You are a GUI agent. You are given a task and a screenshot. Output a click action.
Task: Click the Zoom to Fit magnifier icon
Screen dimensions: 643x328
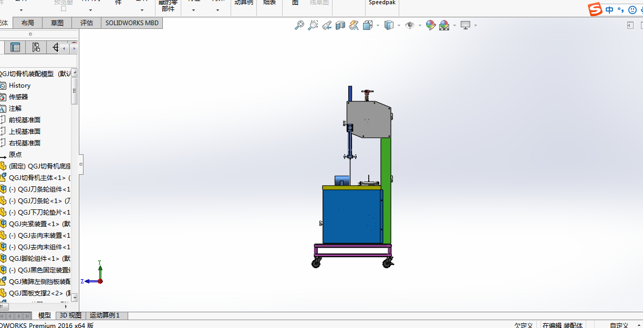click(x=299, y=25)
